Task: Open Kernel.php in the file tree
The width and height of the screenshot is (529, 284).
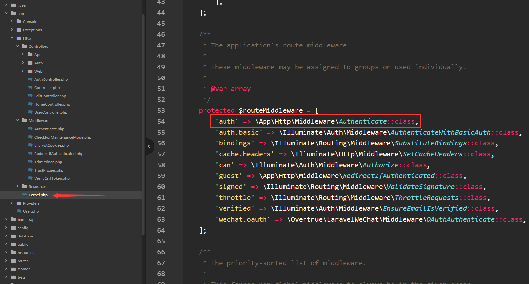Action: (38, 195)
